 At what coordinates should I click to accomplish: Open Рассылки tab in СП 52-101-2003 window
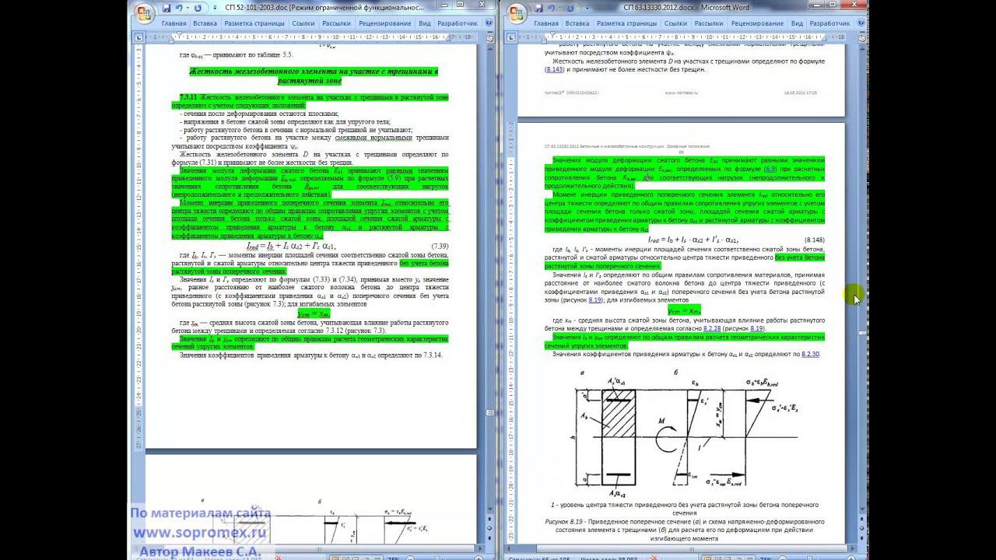336,23
